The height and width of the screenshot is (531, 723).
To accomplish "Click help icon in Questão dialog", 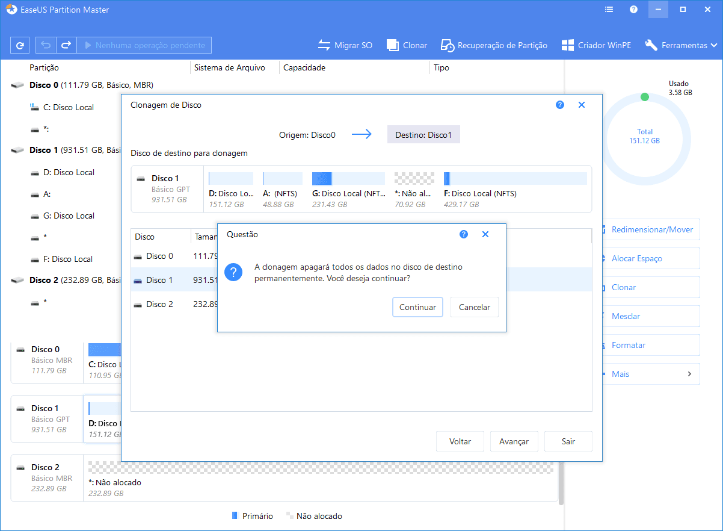I will pyautogui.click(x=464, y=234).
